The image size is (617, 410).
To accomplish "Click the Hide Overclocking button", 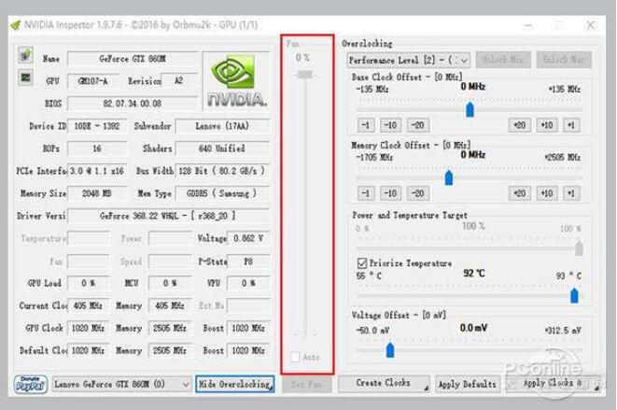I will coord(234,384).
